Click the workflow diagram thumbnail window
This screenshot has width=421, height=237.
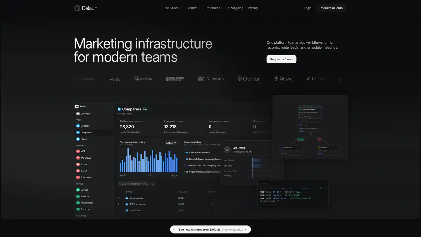pyautogui.click(x=310, y=127)
